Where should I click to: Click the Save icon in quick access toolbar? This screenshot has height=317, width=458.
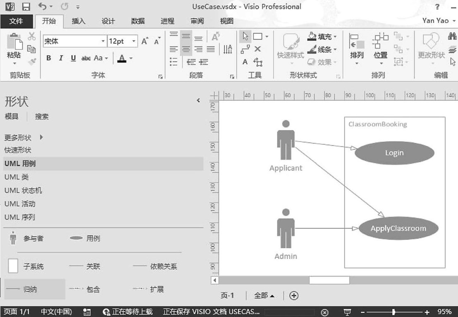click(x=26, y=7)
